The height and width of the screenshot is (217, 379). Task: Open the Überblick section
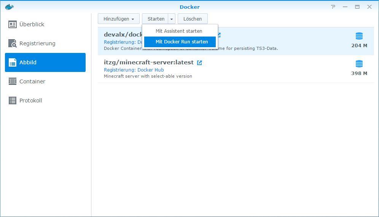tap(45, 24)
